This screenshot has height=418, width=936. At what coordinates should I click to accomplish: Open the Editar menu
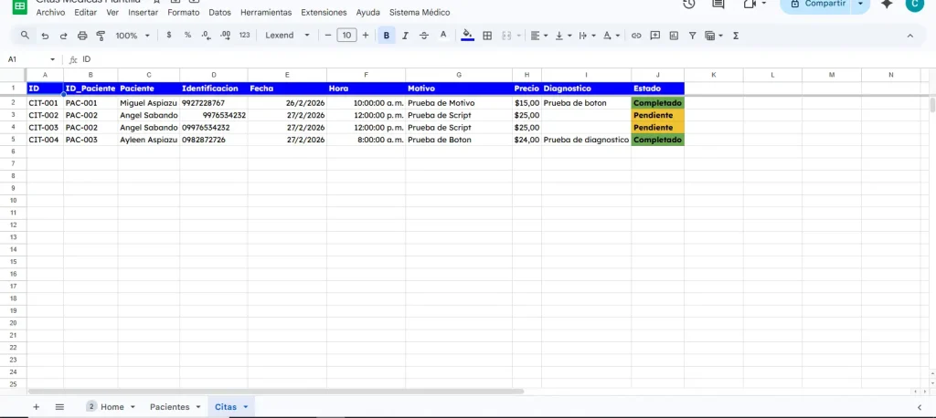[x=86, y=12]
